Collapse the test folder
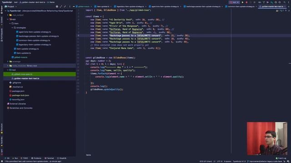 pos(8,70)
